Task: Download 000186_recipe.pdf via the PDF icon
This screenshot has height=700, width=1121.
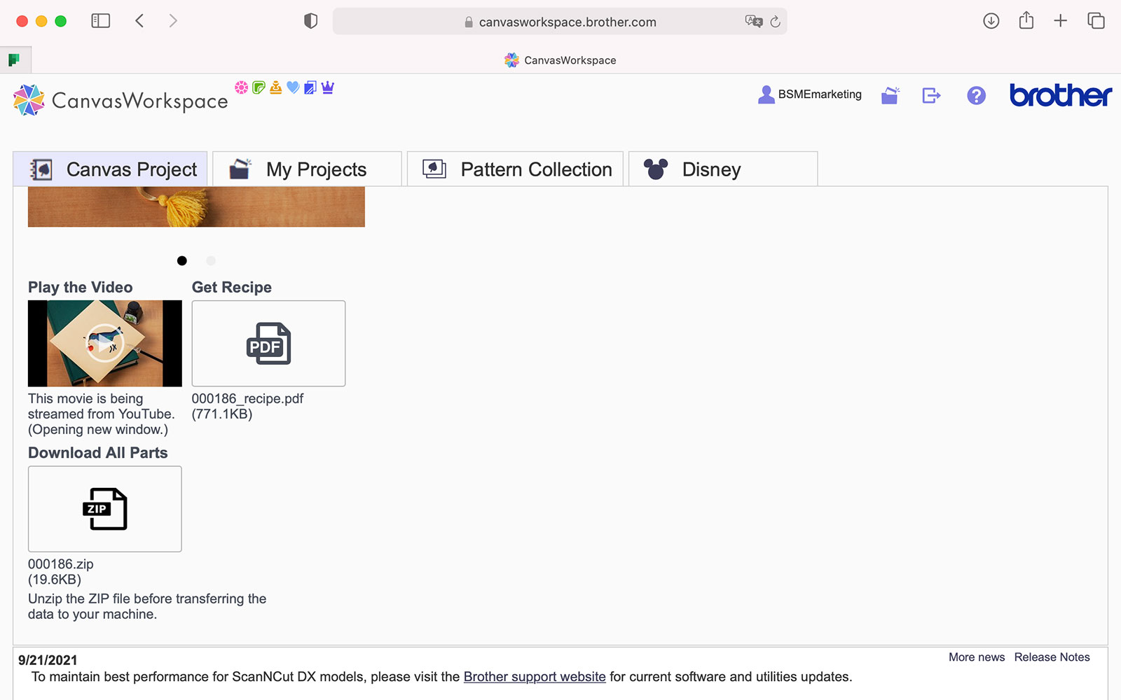Action: (x=268, y=343)
